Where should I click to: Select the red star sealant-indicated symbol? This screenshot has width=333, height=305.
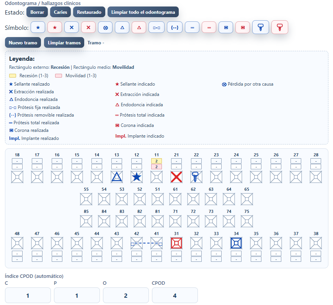[x=55, y=28]
